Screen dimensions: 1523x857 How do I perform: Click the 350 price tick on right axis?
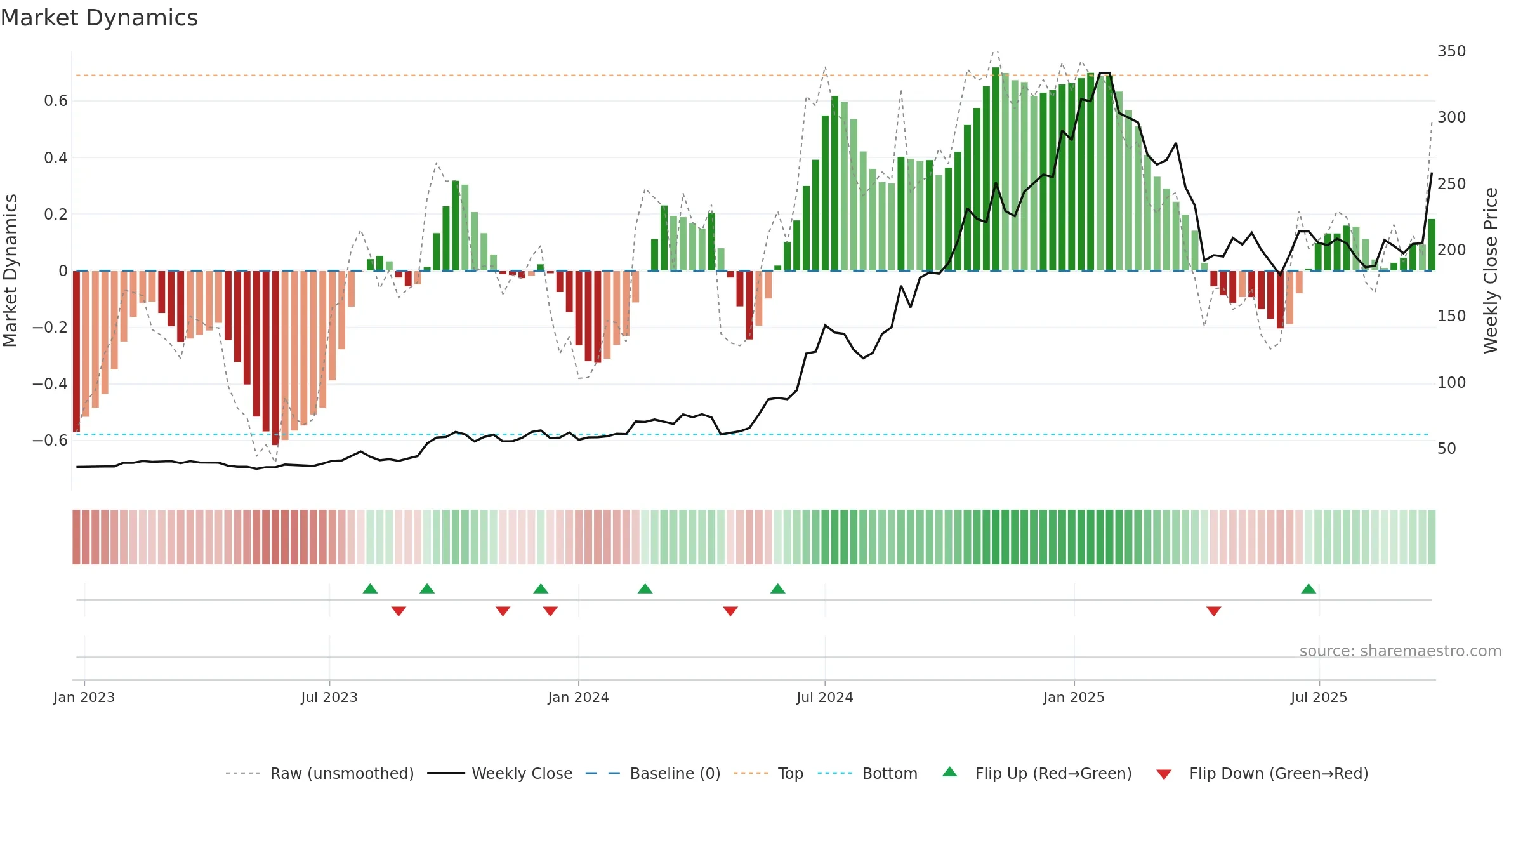(x=1452, y=51)
